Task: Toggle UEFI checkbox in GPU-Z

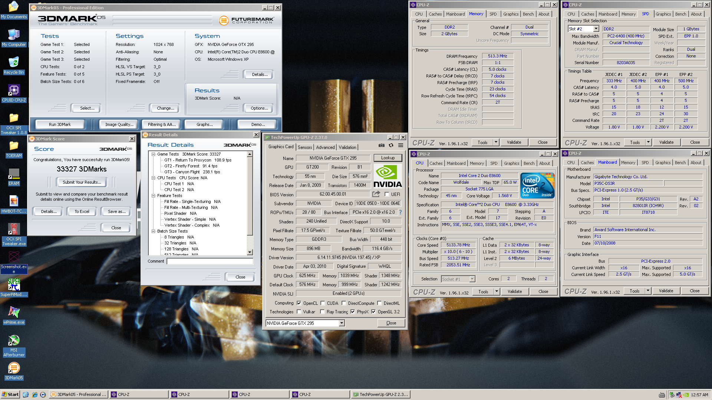Action: click(387, 194)
